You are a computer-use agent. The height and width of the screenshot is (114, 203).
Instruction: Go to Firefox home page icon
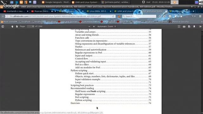[x=181, y=16]
